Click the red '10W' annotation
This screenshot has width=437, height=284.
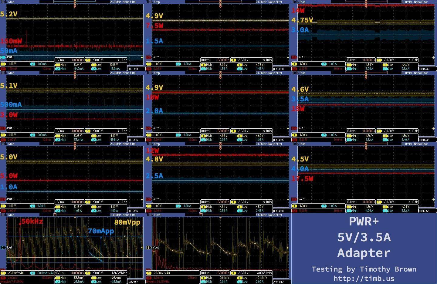coord(152,97)
